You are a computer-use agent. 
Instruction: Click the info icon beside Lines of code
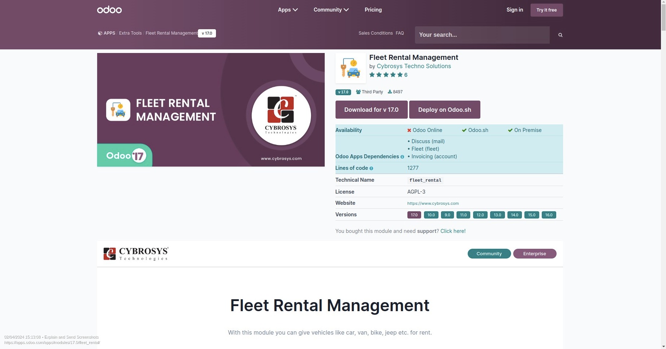pyautogui.click(x=371, y=168)
